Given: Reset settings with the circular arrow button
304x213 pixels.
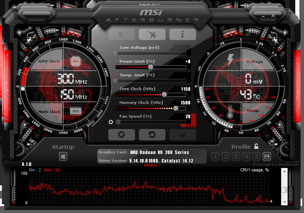Looking at the screenshot, I should pyautogui.click(x=152, y=135).
